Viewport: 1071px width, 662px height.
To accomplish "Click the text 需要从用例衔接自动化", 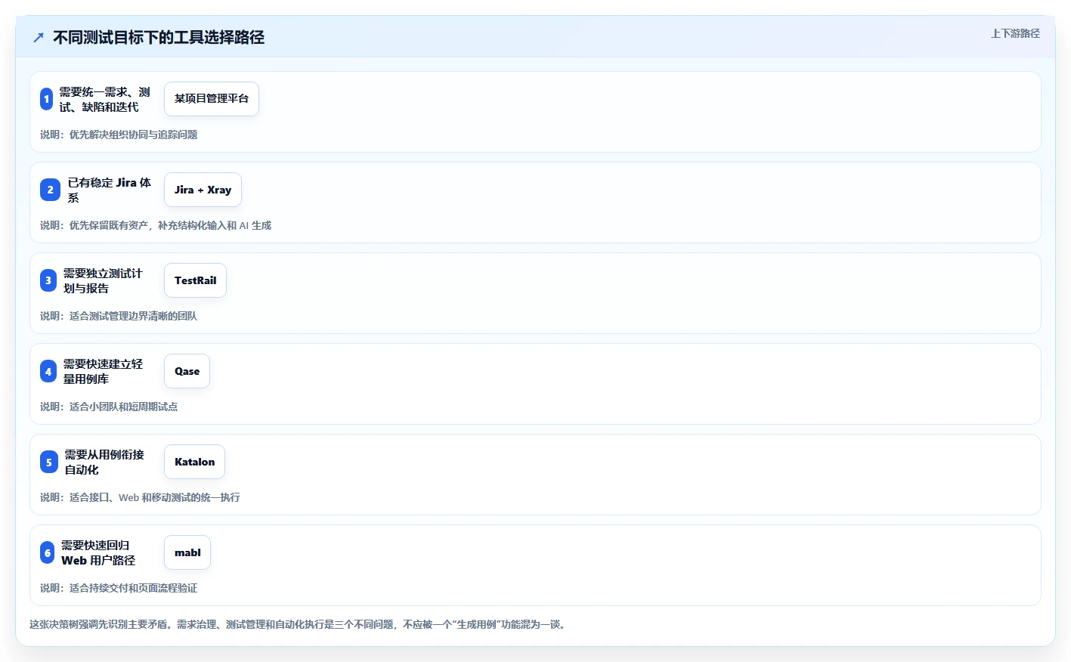I will 104,462.
